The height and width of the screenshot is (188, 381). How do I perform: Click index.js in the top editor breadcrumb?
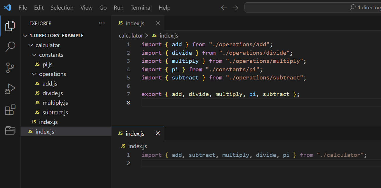coord(169,36)
